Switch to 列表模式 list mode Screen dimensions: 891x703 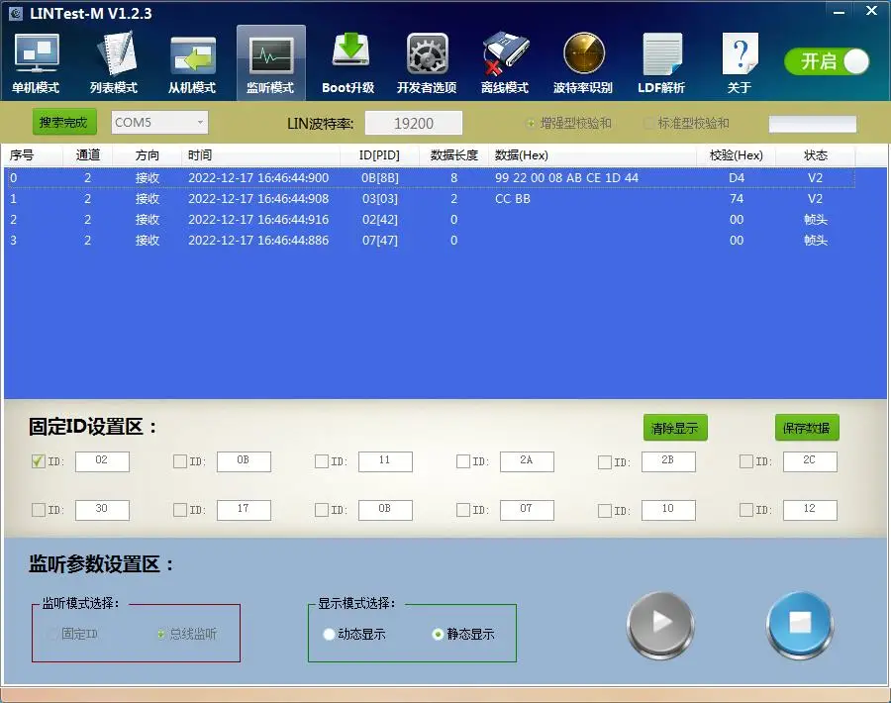pos(114,62)
